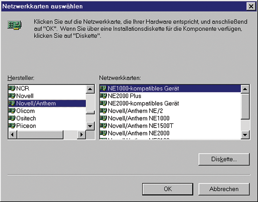Click the card icon next to Piiceon
This screenshot has width=258, height=202.
pos(12,126)
